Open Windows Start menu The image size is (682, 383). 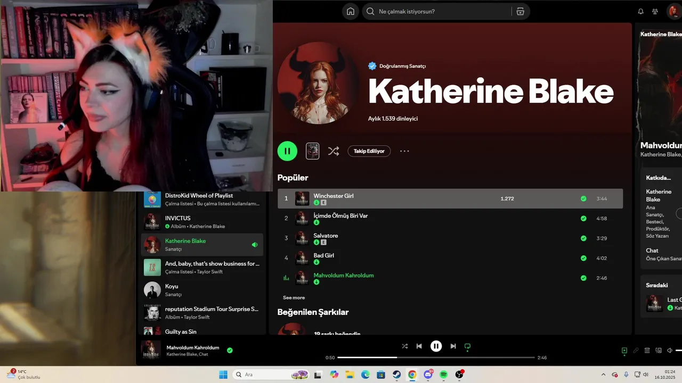223,374
